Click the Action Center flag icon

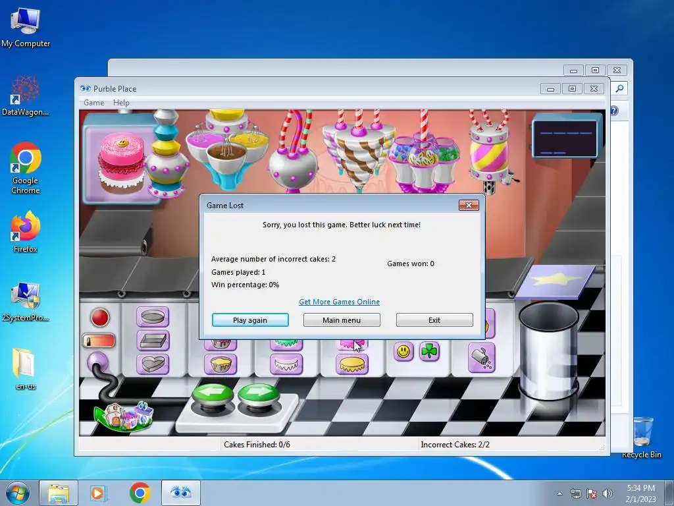pyautogui.click(x=592, y=493)
